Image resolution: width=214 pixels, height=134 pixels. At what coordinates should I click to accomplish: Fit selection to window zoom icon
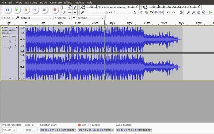[198, 12]
